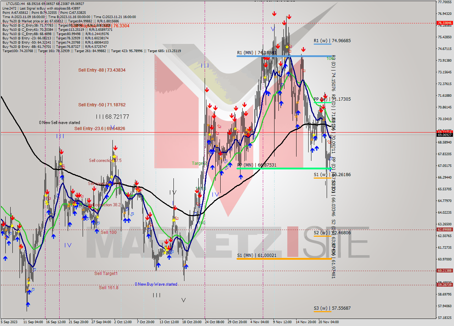The image size is (454, 326).
Task: Click the Time A:2023.11.09 16:00:00 text
Action: point(24,17)
